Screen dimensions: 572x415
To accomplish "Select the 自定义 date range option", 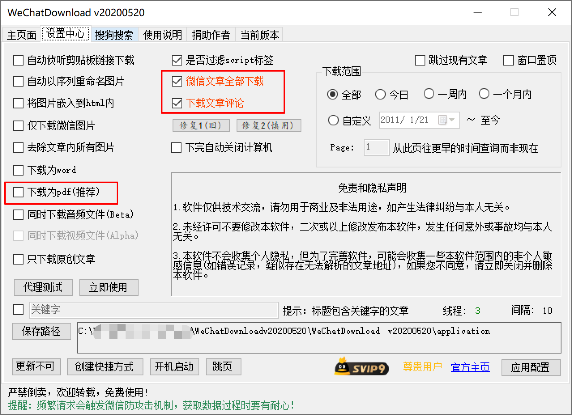I will (333, 120).
